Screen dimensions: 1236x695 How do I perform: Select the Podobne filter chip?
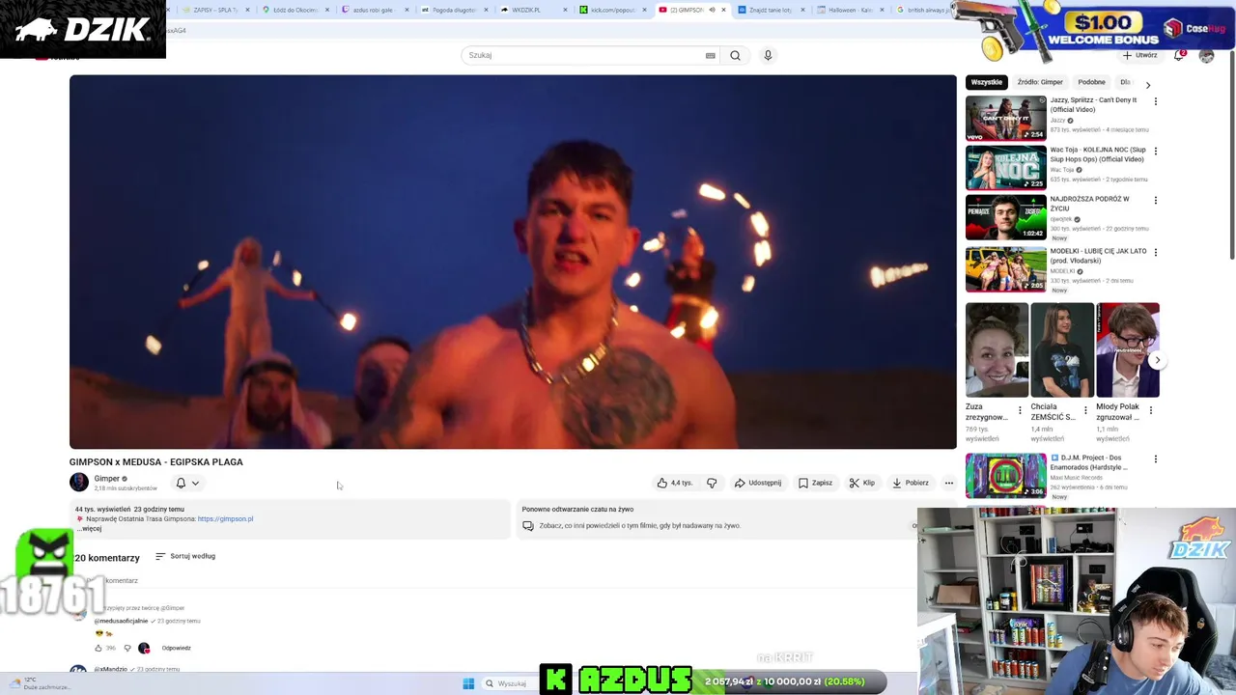(1091, 82)
